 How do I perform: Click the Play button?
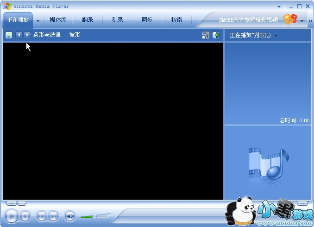[11, 216]
